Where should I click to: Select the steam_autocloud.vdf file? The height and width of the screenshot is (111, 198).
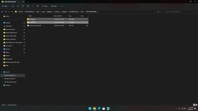[58, 26]
